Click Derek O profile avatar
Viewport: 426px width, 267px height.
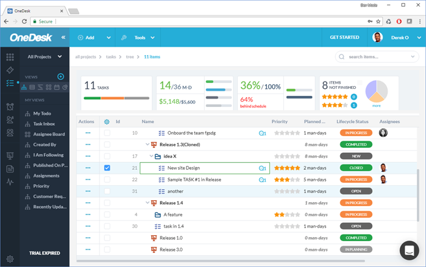pyautogui.click(x=377, y=38)
